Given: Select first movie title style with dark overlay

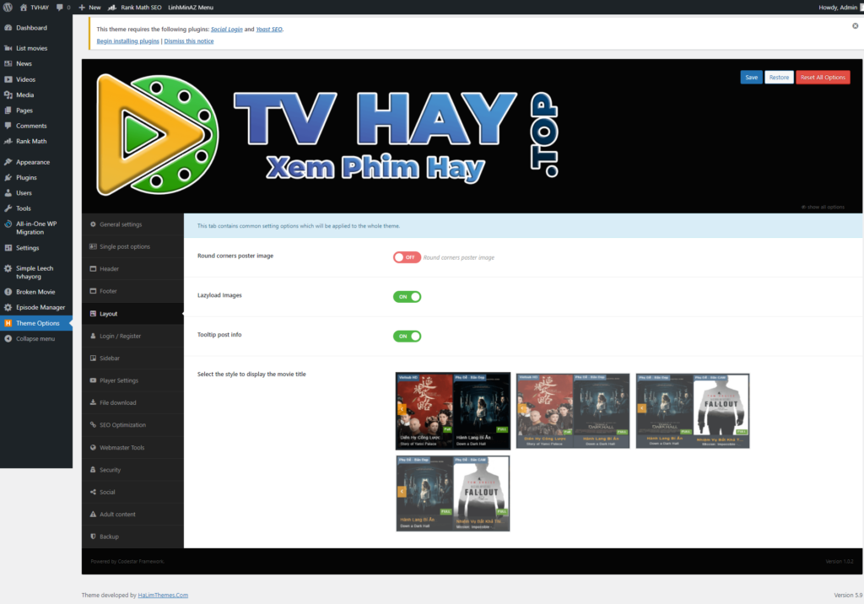Looking at the screenshot, I should (453, 411).
